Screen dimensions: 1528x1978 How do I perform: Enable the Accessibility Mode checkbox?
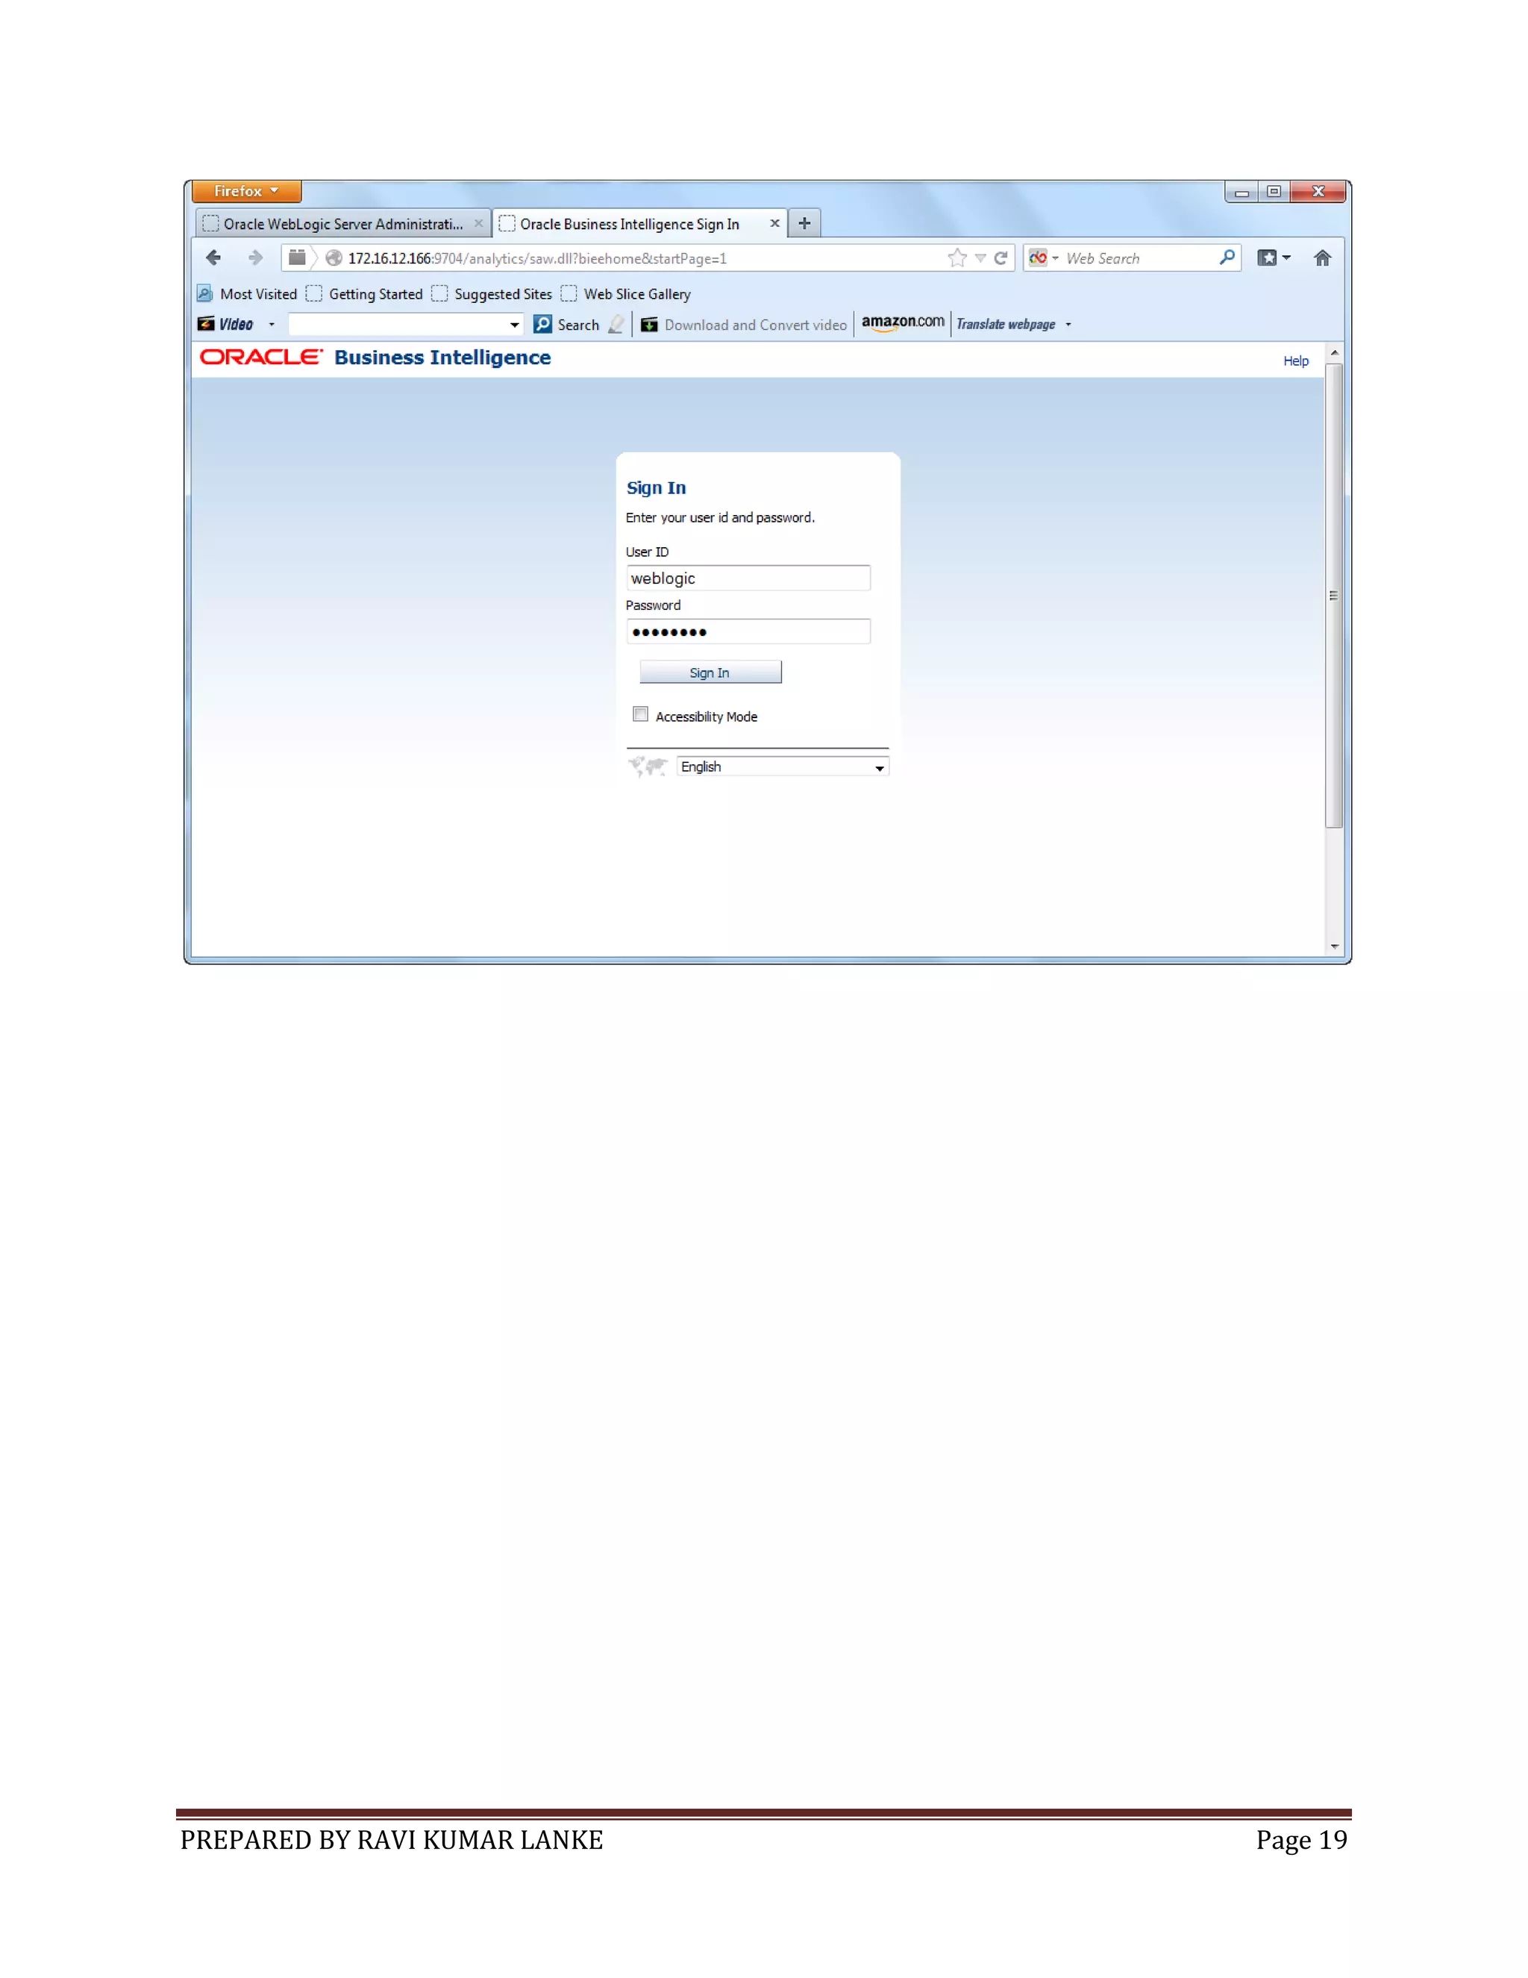[641, 714]
